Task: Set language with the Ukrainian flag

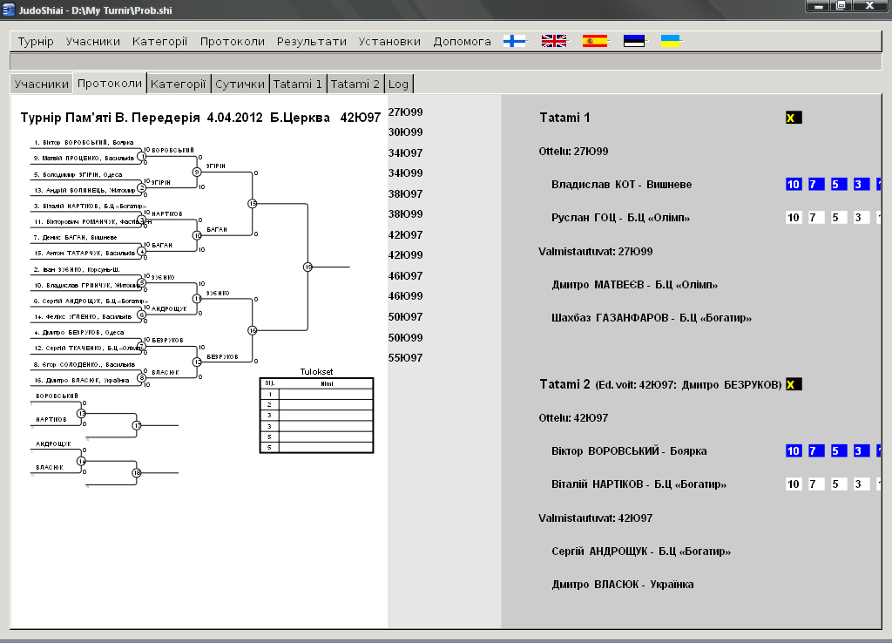Action: pos(670,41)
